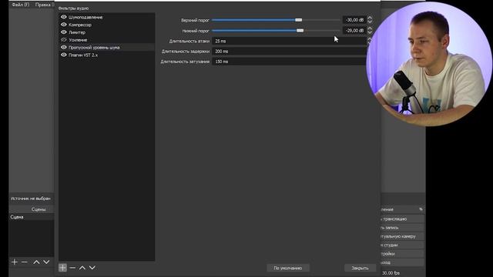The width and height of the screenshot is (493, 277).
Task: Select the Сцена item in scenes list
Action: (32, 217)
